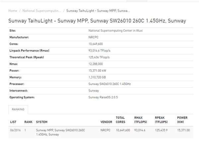Click the National Supercomputing Center in Wuxi value

pyautogui.click(x=111, y=30)
